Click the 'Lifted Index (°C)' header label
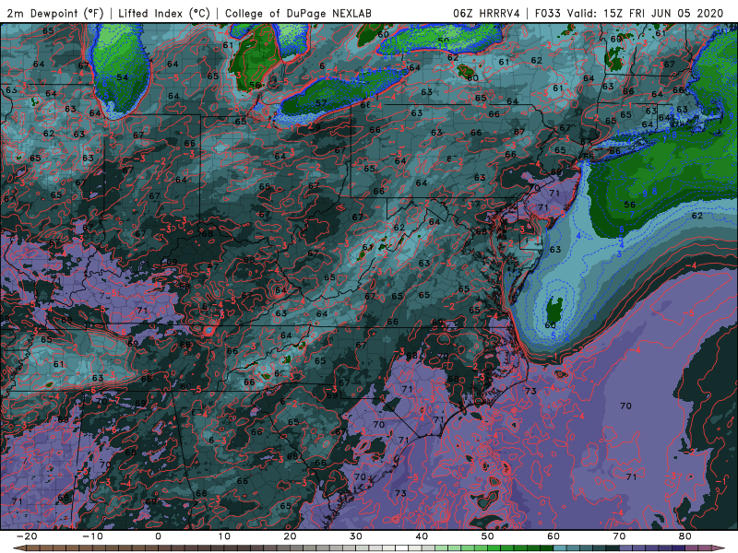The height and width of the screenshot is (553, 738). point(164,13)
